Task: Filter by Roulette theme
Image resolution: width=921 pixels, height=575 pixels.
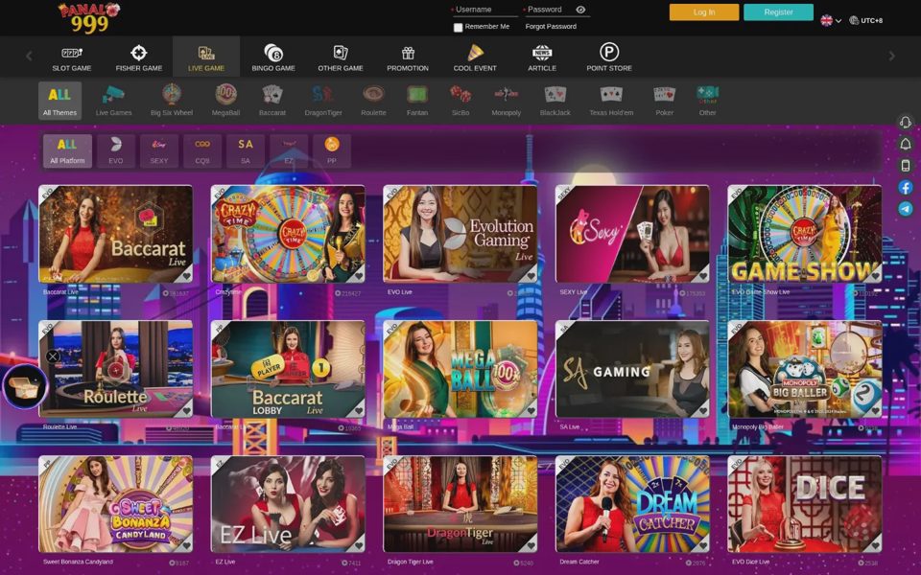Action: point(373,101)
